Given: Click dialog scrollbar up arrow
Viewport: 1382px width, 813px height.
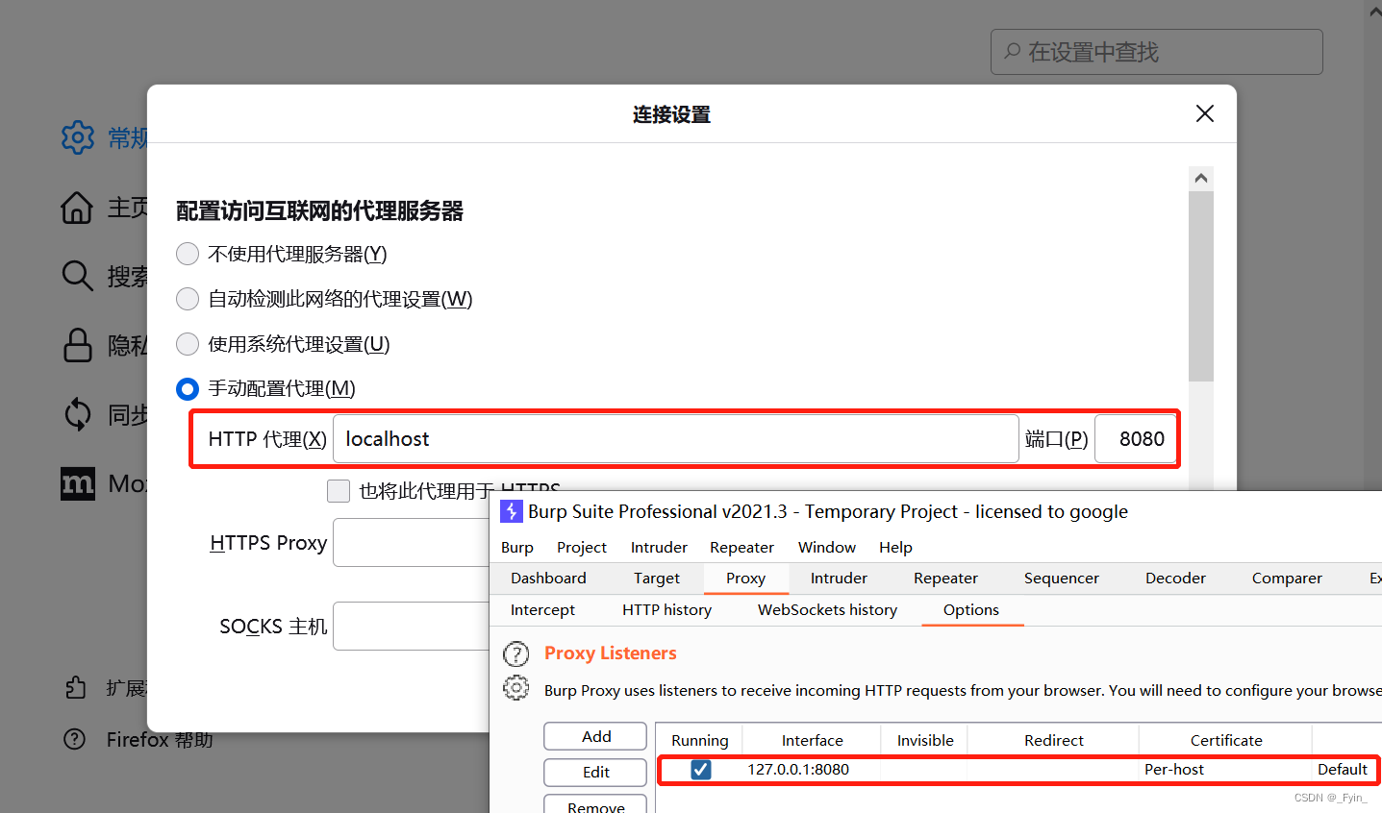Looking at the screenshot, I should tap(1200, 178).
